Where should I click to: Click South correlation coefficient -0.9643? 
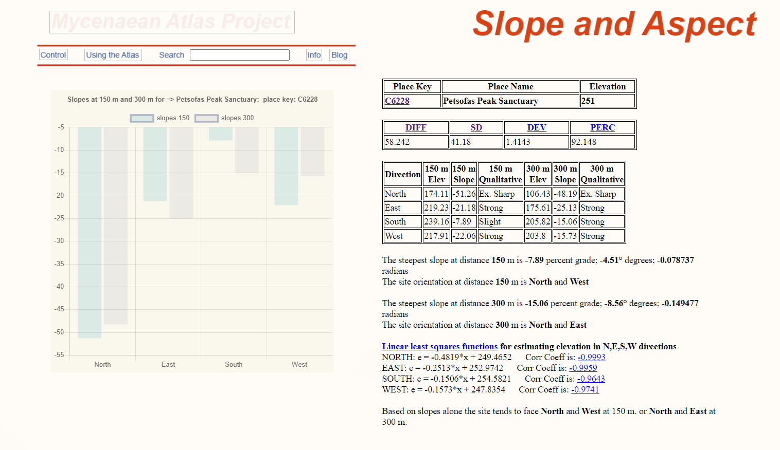click(x=591, y=379)
